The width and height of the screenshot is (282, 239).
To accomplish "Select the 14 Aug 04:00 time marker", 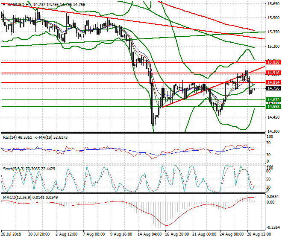I will tap(150, 234).
